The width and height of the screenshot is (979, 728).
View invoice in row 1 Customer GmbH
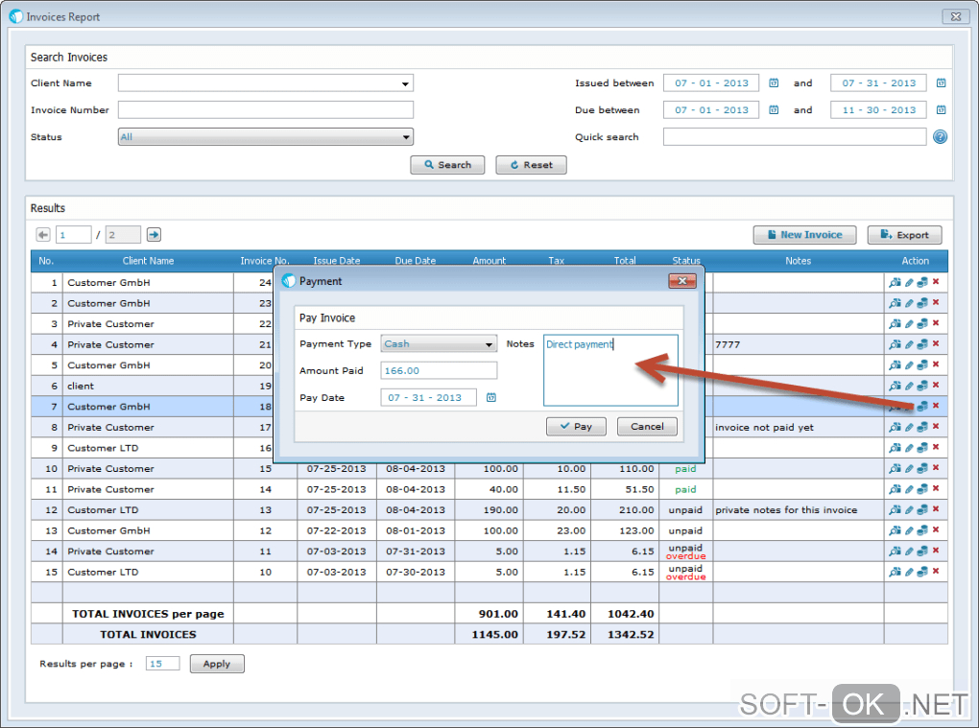tap(895, 283)
